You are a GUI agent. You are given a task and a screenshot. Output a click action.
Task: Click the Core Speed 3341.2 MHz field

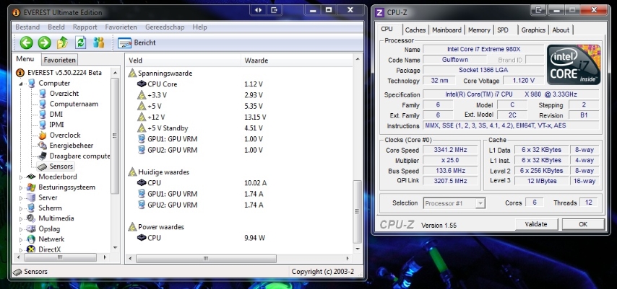[450, 150]
